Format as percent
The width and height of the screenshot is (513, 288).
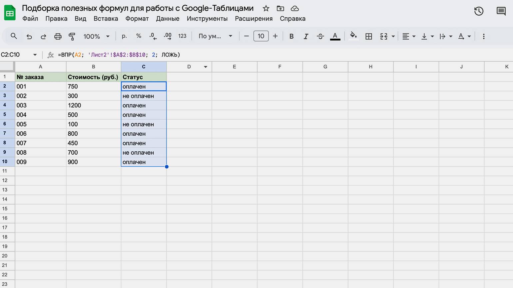(x=139, y=36)
